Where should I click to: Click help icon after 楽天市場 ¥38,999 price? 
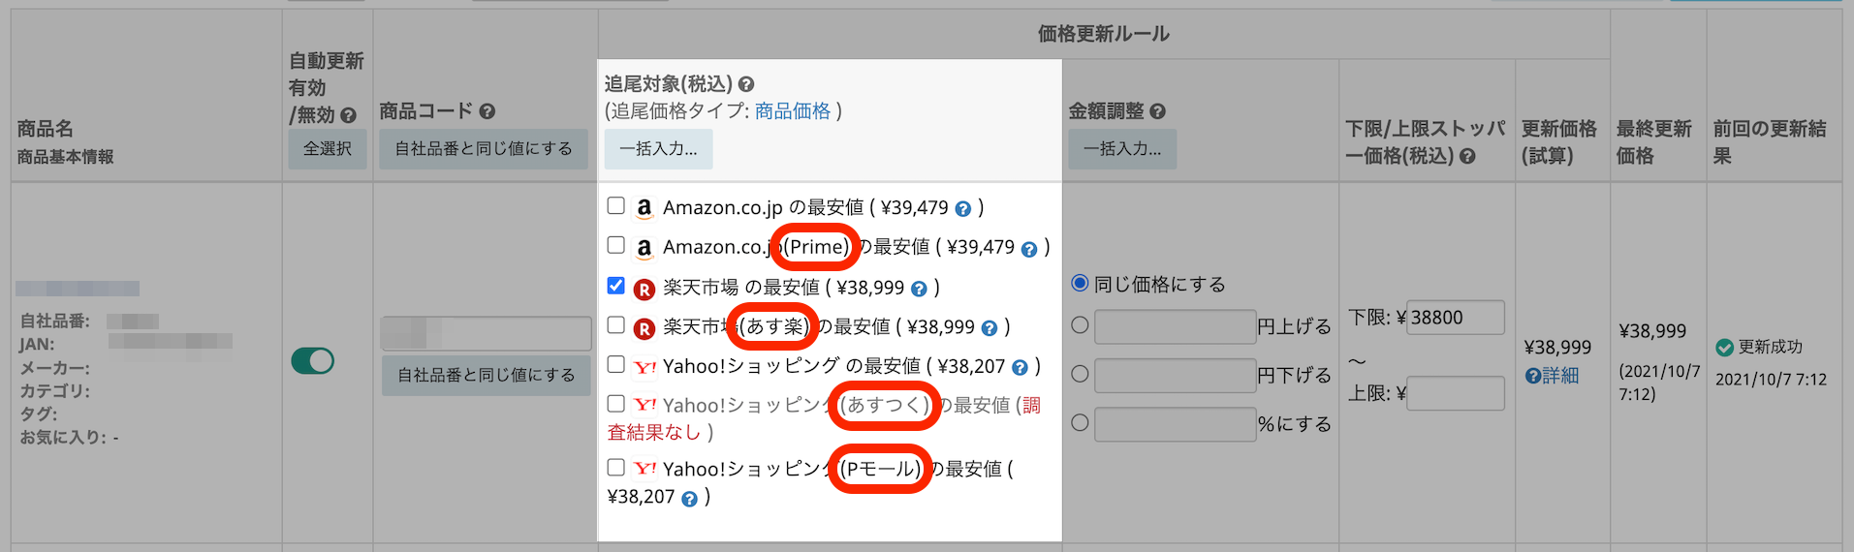[919, 289]
